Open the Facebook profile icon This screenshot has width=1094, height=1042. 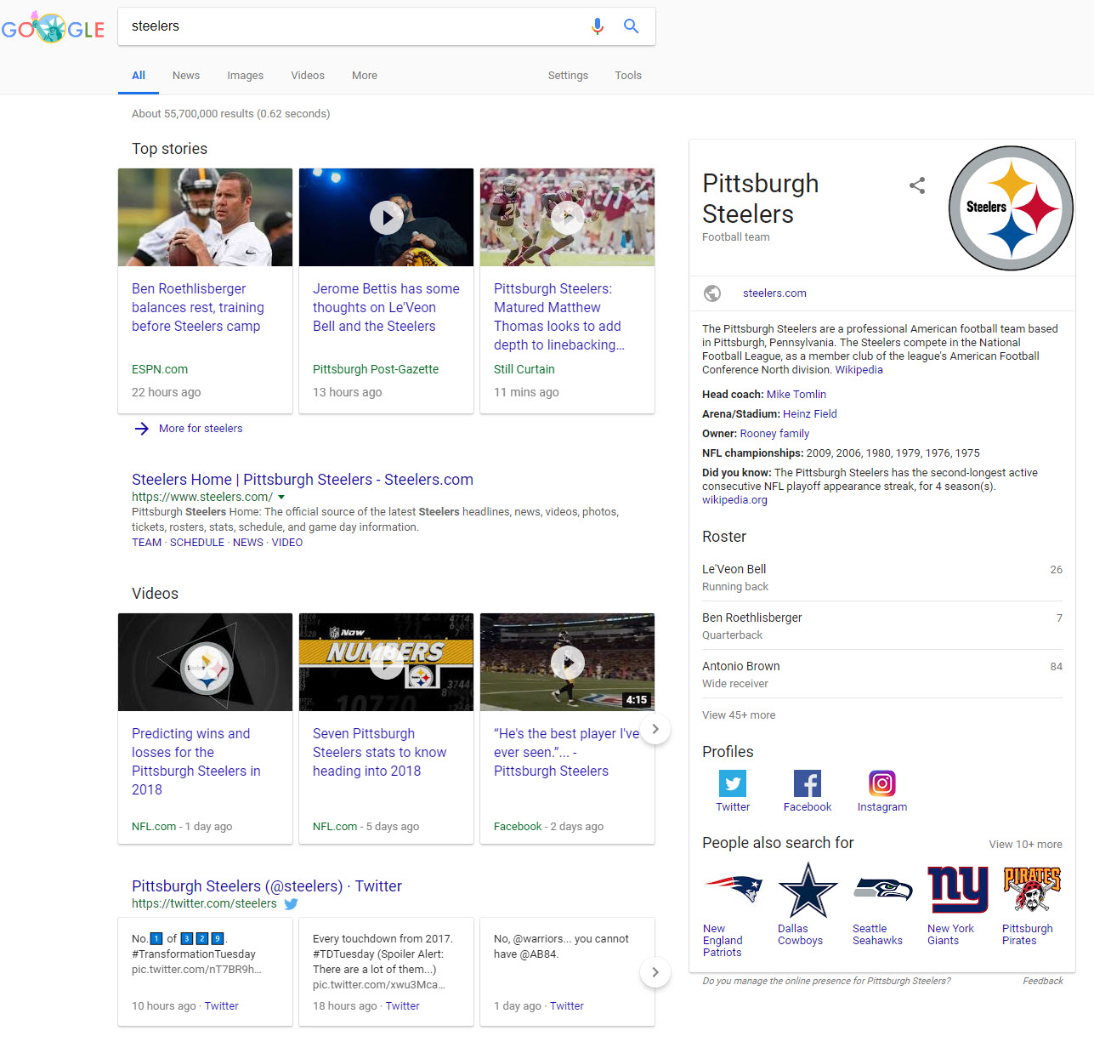point(807,783)
